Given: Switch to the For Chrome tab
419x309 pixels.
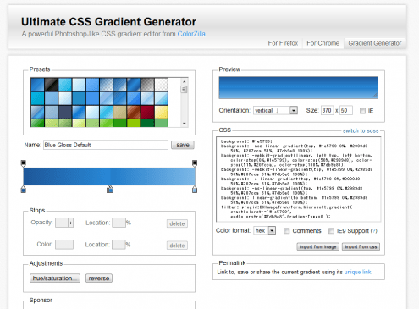Looking at the screenshot, I should [323, 43].
